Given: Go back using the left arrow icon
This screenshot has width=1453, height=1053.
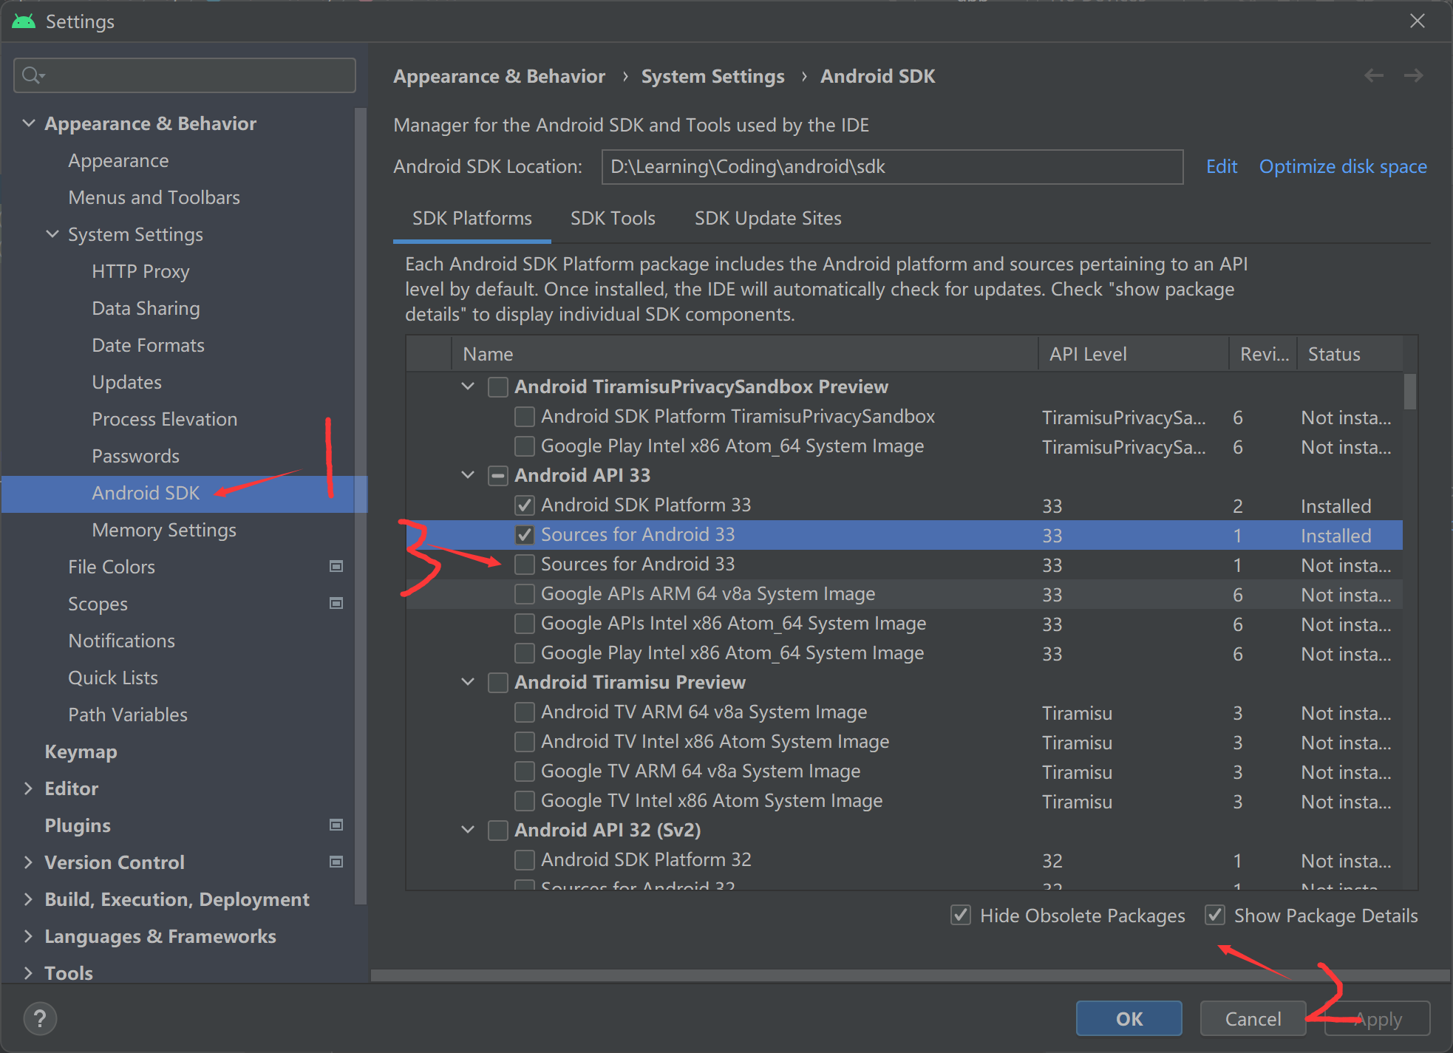Looking at the screenshot, I should [1374, 75].
